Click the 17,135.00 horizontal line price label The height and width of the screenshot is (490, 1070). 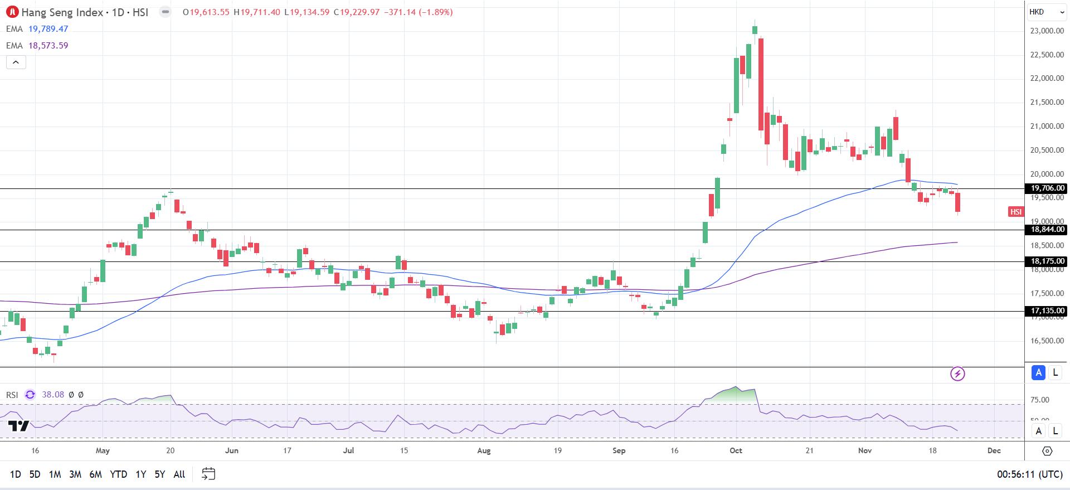pyautogui.click(x=1046, y=311)
